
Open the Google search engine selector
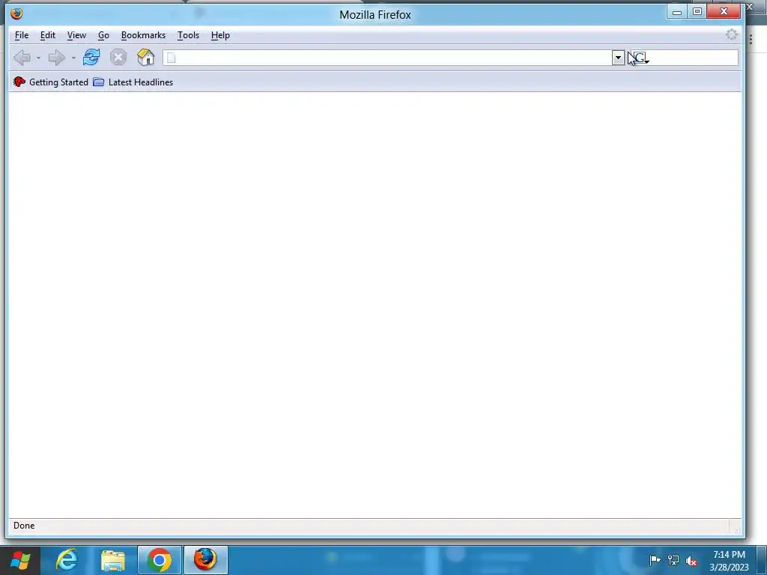[640, 58]
